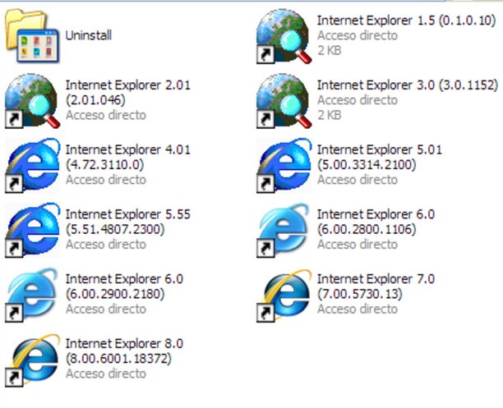Viewport: 503px width, 408px height.
Task: Click the label 'Internet Explorer 4.01 (4.72.3110.0)'
Action: coord(127,157)
